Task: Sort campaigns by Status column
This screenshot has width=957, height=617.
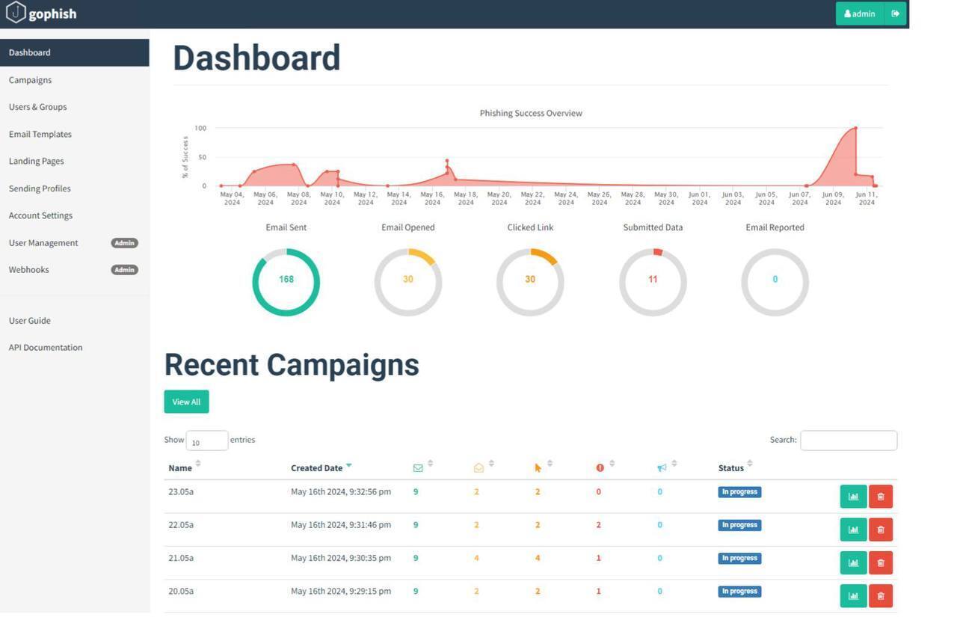Action: coord(730,468)
